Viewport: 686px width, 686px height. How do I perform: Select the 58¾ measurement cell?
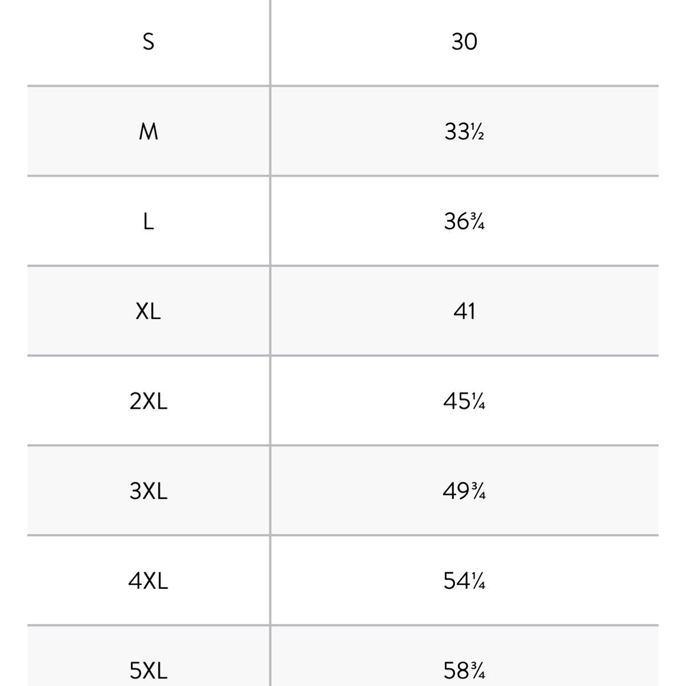point(464,671)
